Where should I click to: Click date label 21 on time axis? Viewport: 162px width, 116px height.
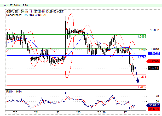coord(37,112)
